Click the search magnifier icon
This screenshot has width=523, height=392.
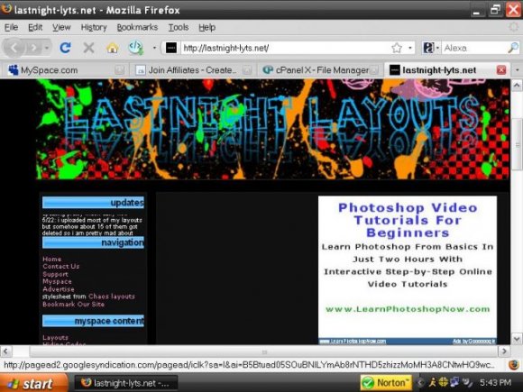point(513,48)
